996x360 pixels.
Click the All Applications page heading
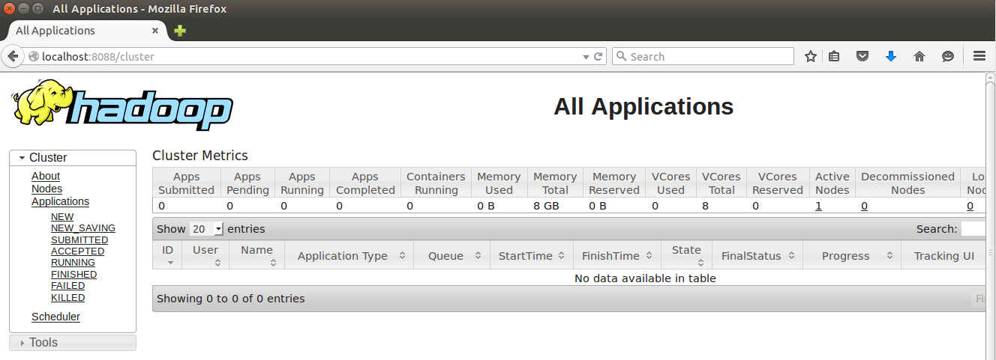click(x=643, y=106)
